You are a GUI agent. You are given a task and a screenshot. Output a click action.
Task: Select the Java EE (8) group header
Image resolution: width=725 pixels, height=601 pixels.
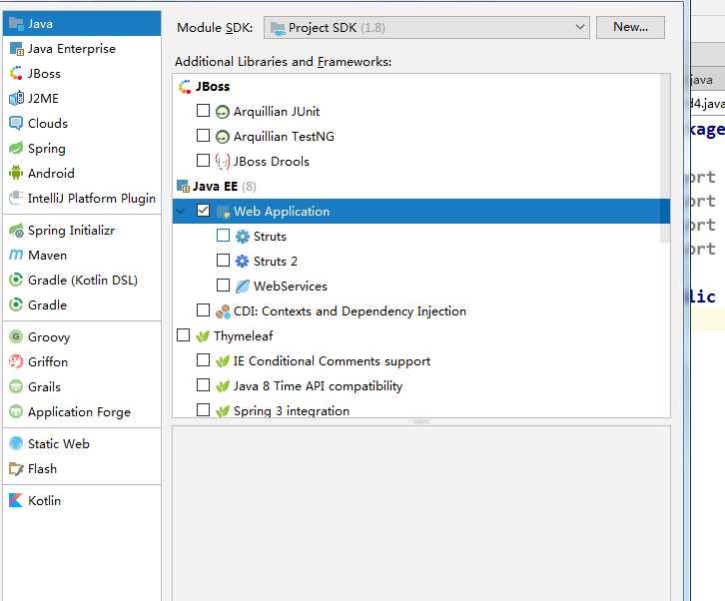[225, 187]
